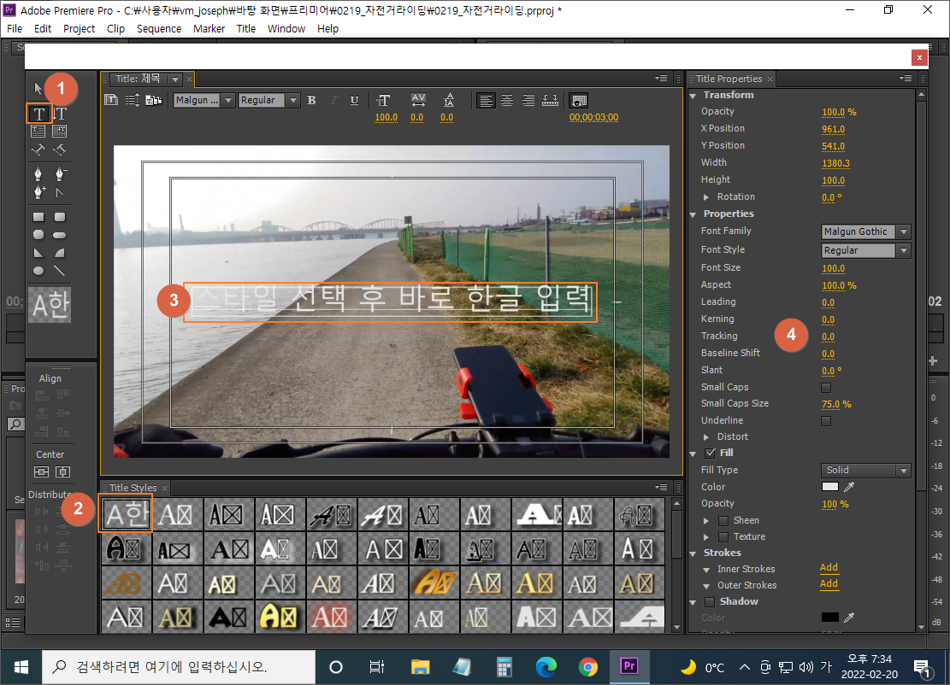Apply center text alignment

coord(506,101)
